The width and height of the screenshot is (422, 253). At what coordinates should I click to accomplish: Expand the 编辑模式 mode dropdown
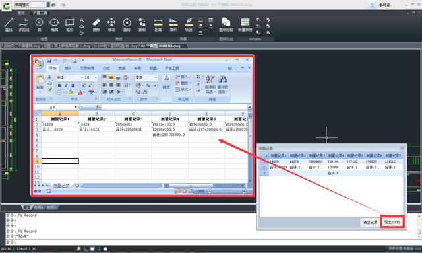48,5
